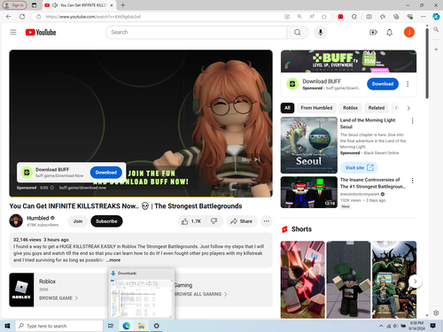Click Join button for Humbled
The height and width of the screenshot is (332, 443).
[x=78, y=221]
